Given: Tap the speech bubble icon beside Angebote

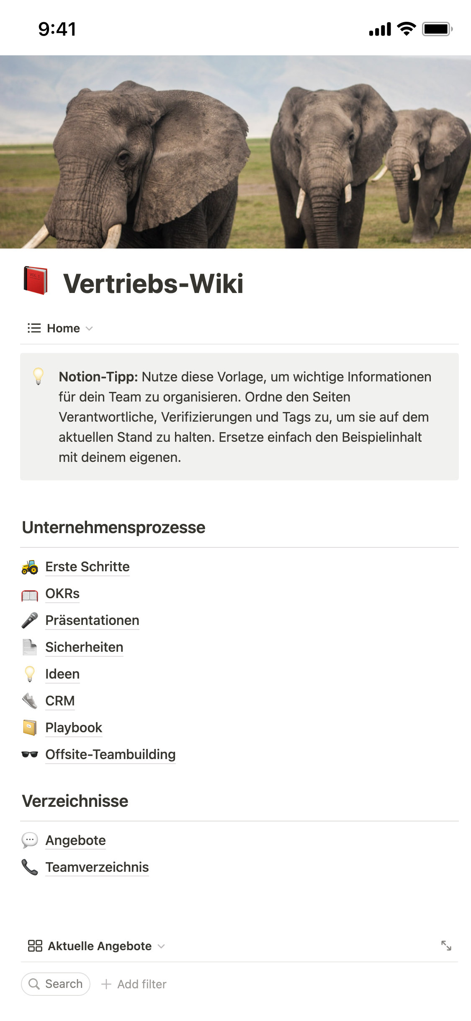Looking at the screenshot, I should [x=30, y=840].
